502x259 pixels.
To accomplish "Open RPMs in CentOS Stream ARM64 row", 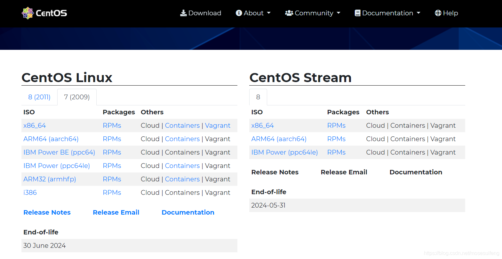I will coord(337,139).
